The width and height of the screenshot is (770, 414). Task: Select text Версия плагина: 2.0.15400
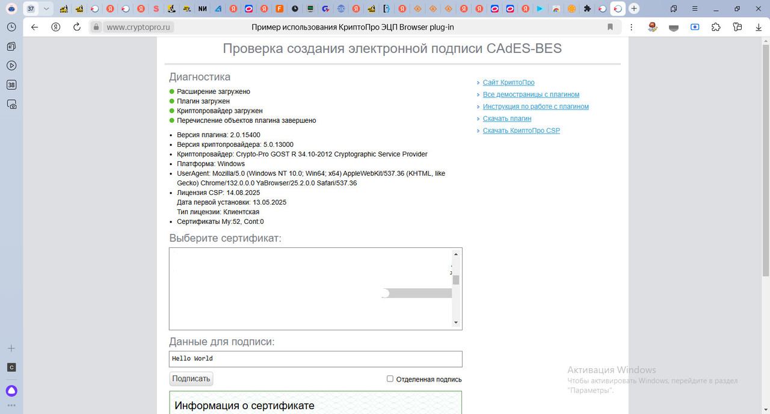click(x=218, y=135)
